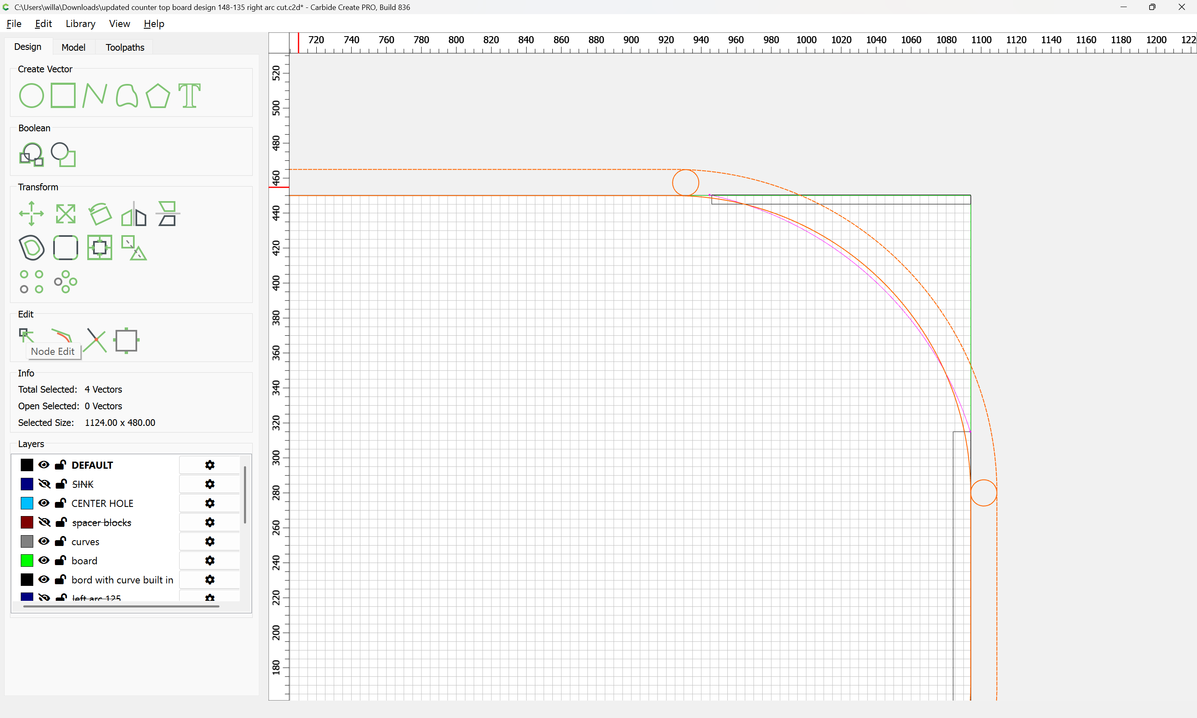Select the Create Text tool
The image size is (1197, 718).
click(189, 95)
